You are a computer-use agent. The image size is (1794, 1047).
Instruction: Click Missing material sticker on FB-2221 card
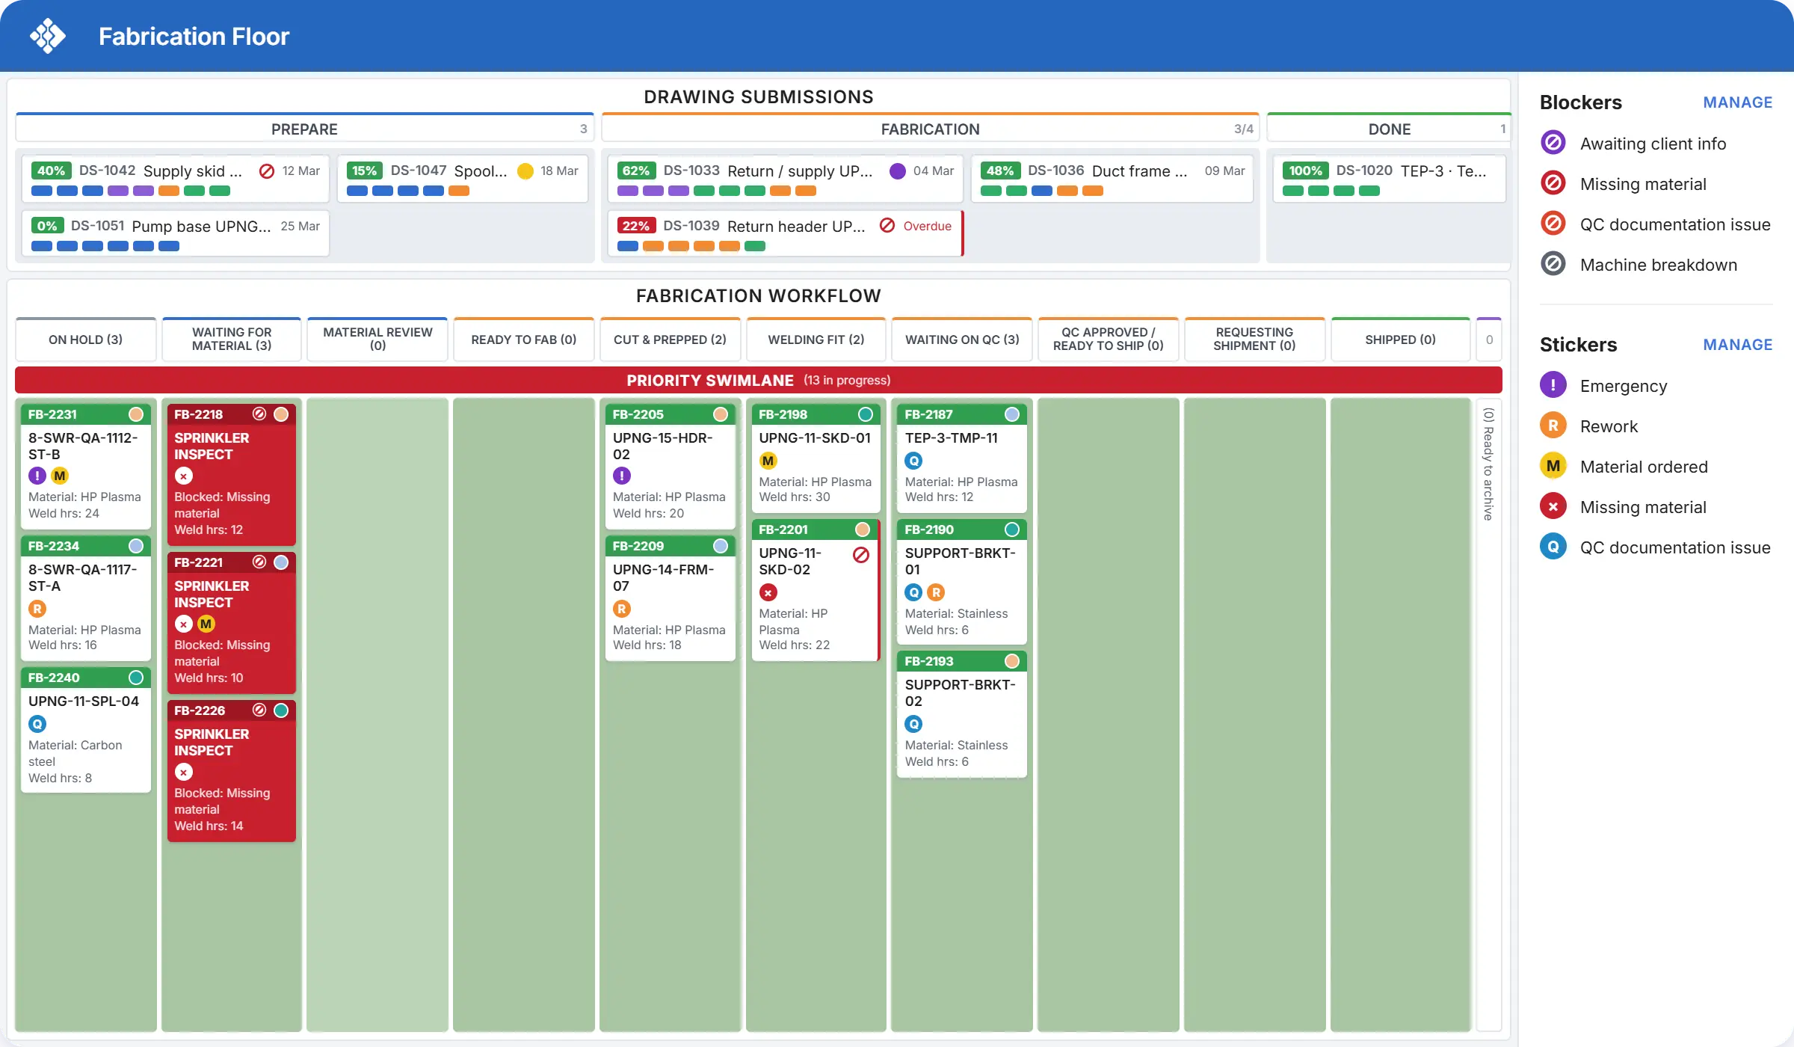tap(184, 624)
